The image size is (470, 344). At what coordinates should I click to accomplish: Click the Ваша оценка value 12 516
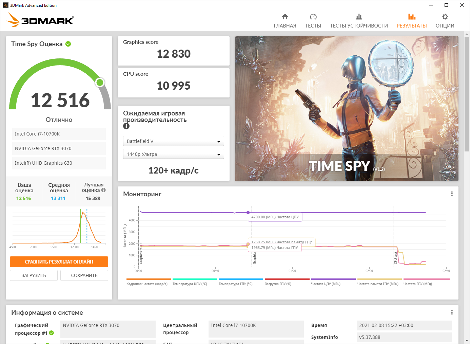pos(24,198)
